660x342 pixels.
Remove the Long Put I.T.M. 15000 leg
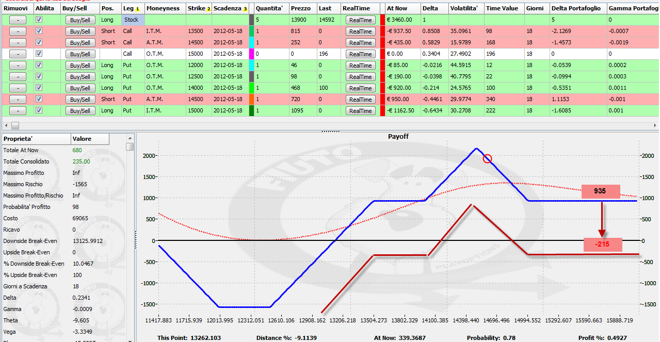18,111
